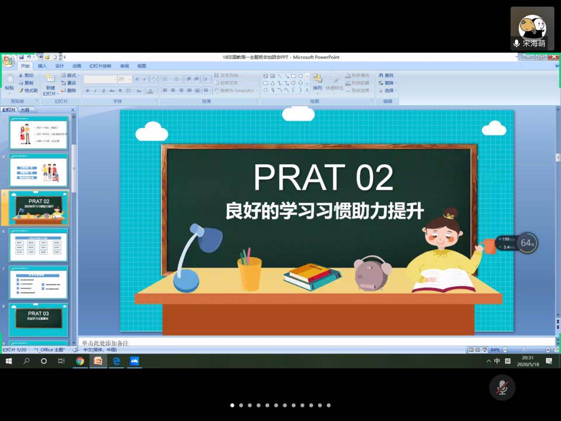
Task: Click the Office button logo
Action: click(x=8, y=61)
